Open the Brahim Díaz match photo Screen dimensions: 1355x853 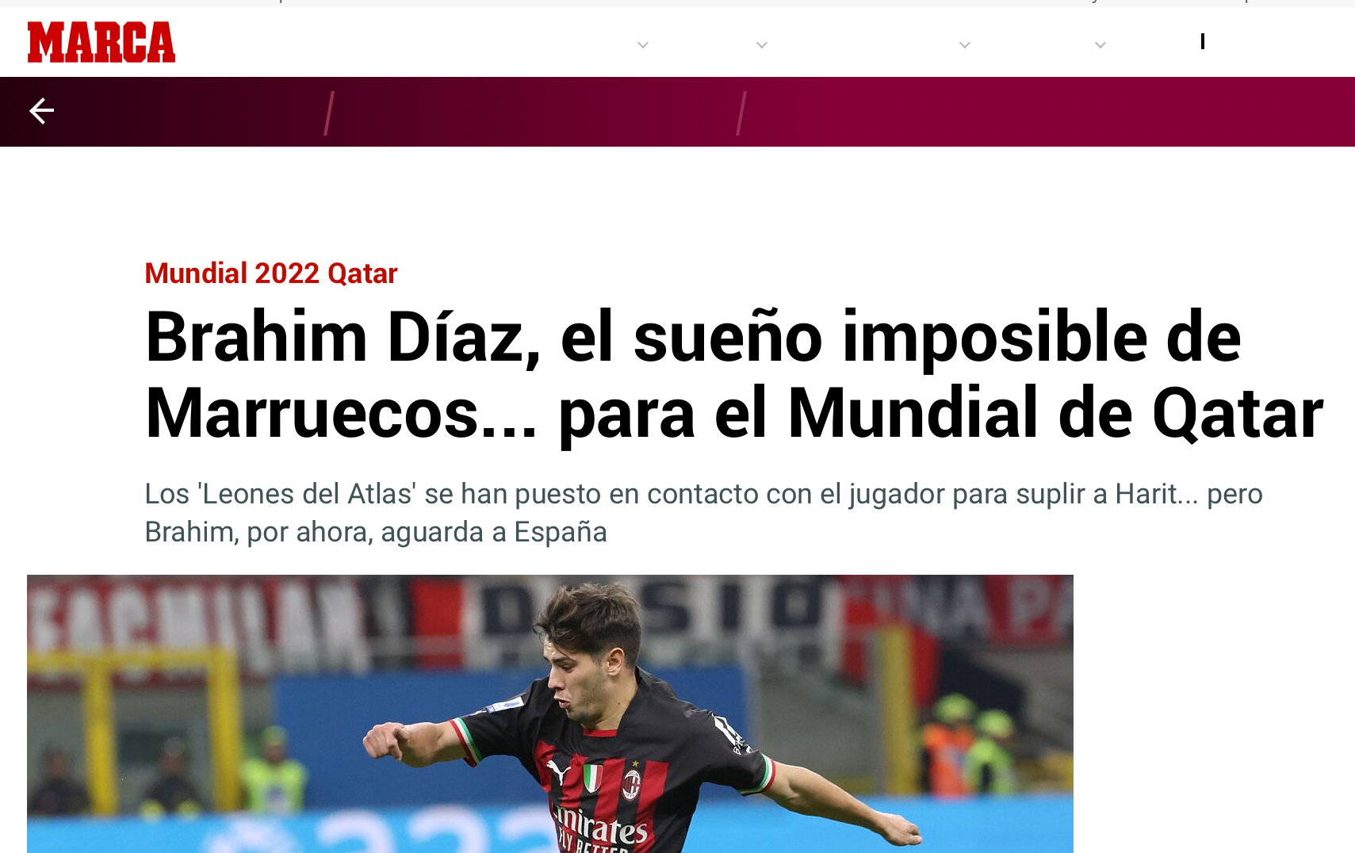[550, 713]
